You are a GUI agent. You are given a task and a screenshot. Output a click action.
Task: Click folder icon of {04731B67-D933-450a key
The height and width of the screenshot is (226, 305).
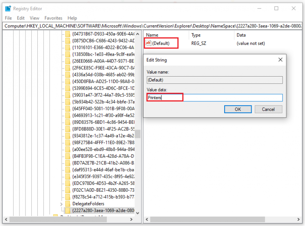pyautogui.click(x=67, y=34)
